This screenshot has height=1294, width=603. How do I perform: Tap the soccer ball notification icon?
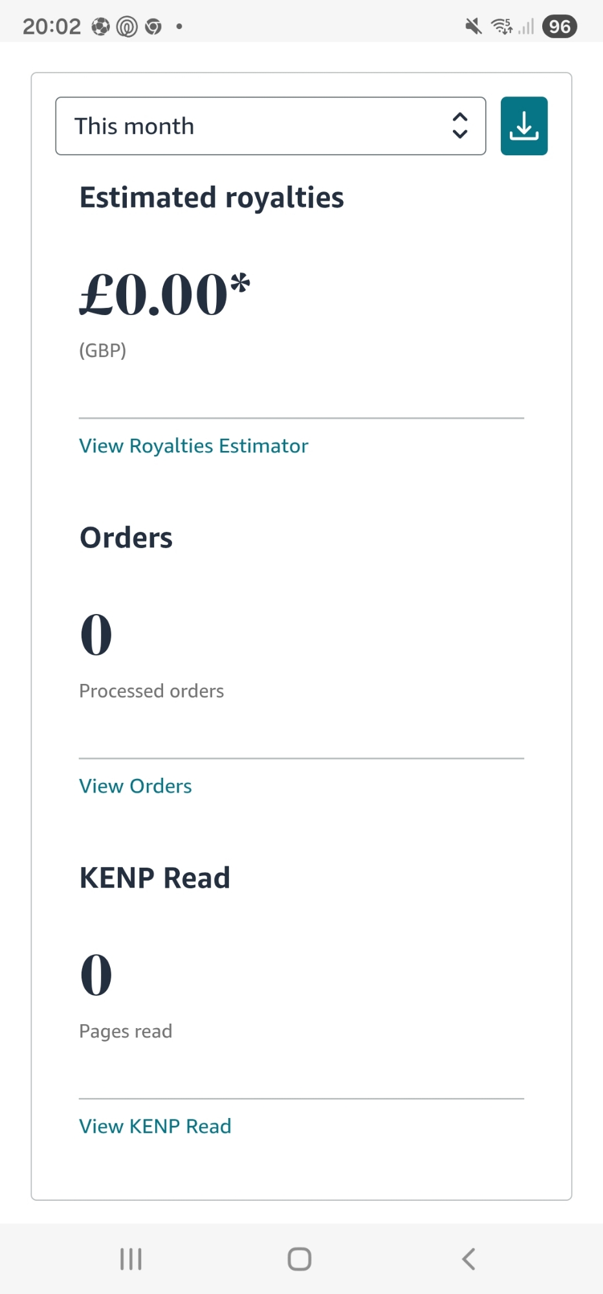[x=100, y=27]
